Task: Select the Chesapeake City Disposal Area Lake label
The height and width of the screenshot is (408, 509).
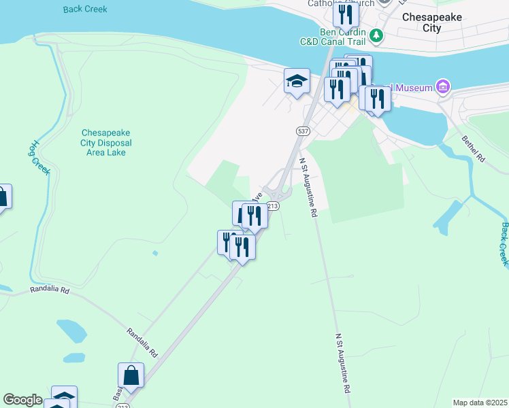Action: click(x=106, y=143)
